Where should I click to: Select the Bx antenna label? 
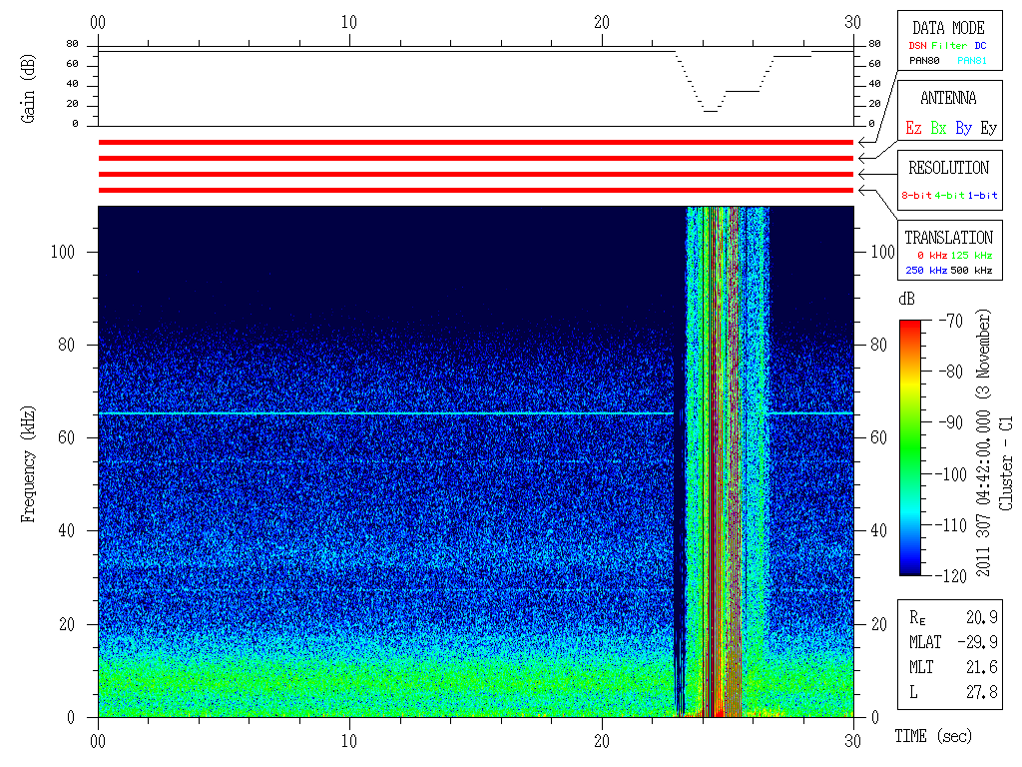tap(938, 128)
